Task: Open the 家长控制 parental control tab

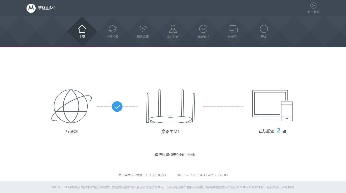Action: pyautogui.click(x=173, y=32)
